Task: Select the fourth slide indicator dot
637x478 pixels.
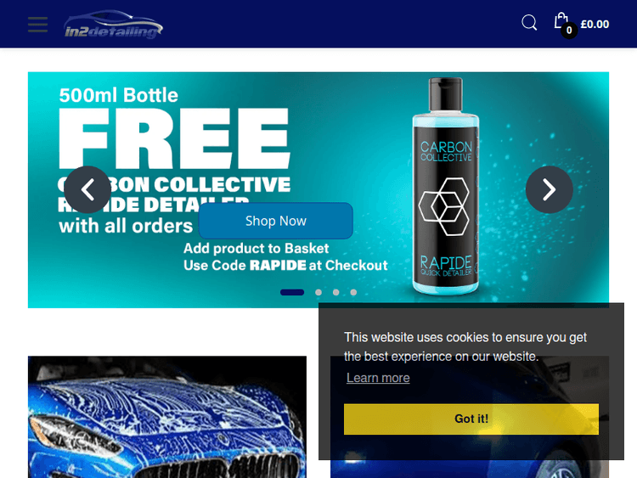Action: point(353,292)
